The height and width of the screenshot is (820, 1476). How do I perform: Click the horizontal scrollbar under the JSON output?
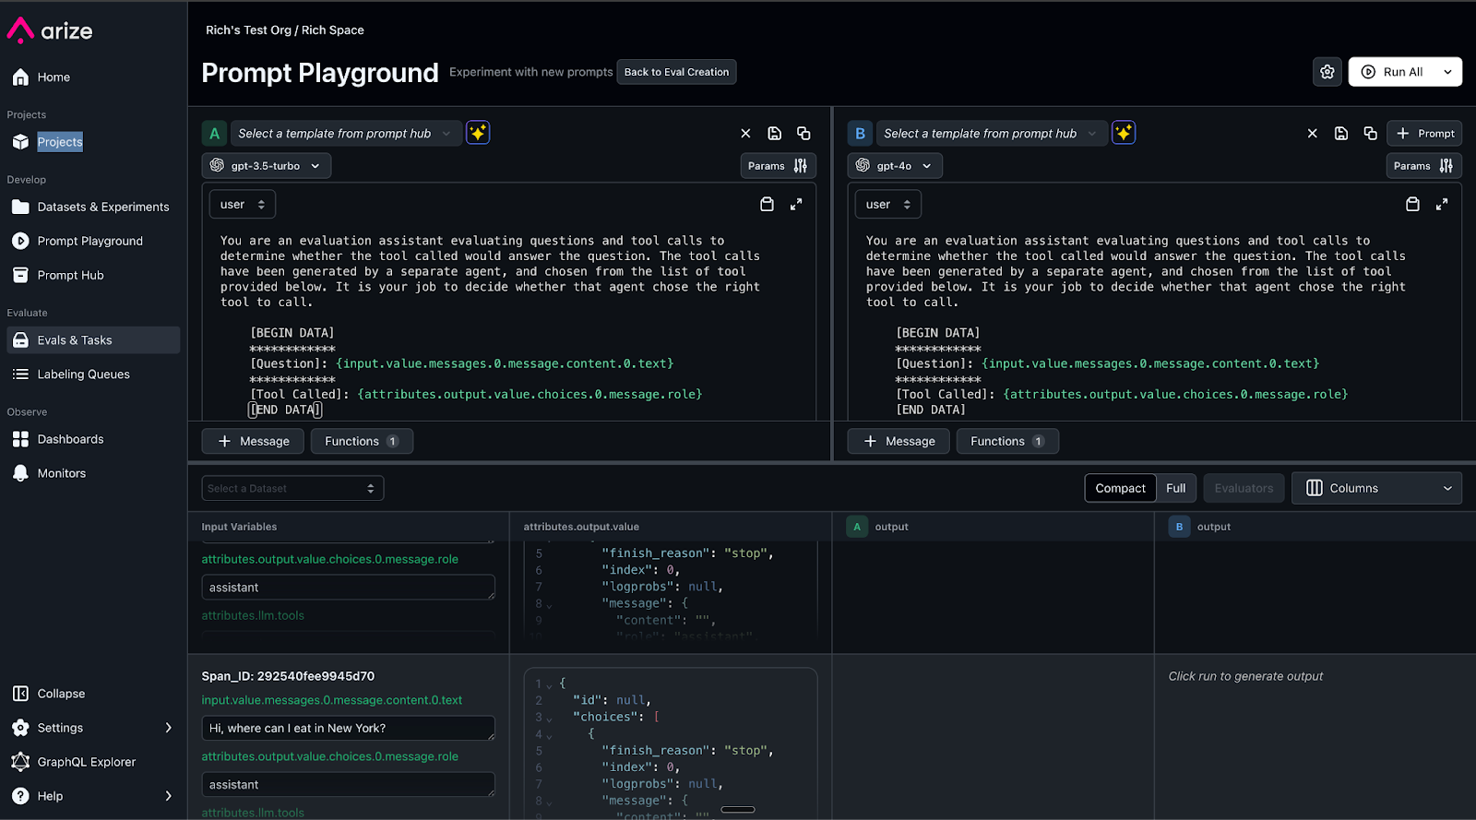pyautogui.click(x=738, y=810)
